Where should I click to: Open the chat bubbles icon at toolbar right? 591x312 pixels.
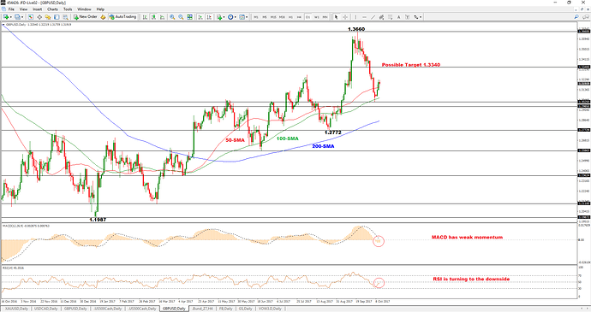tap(586, 17)
